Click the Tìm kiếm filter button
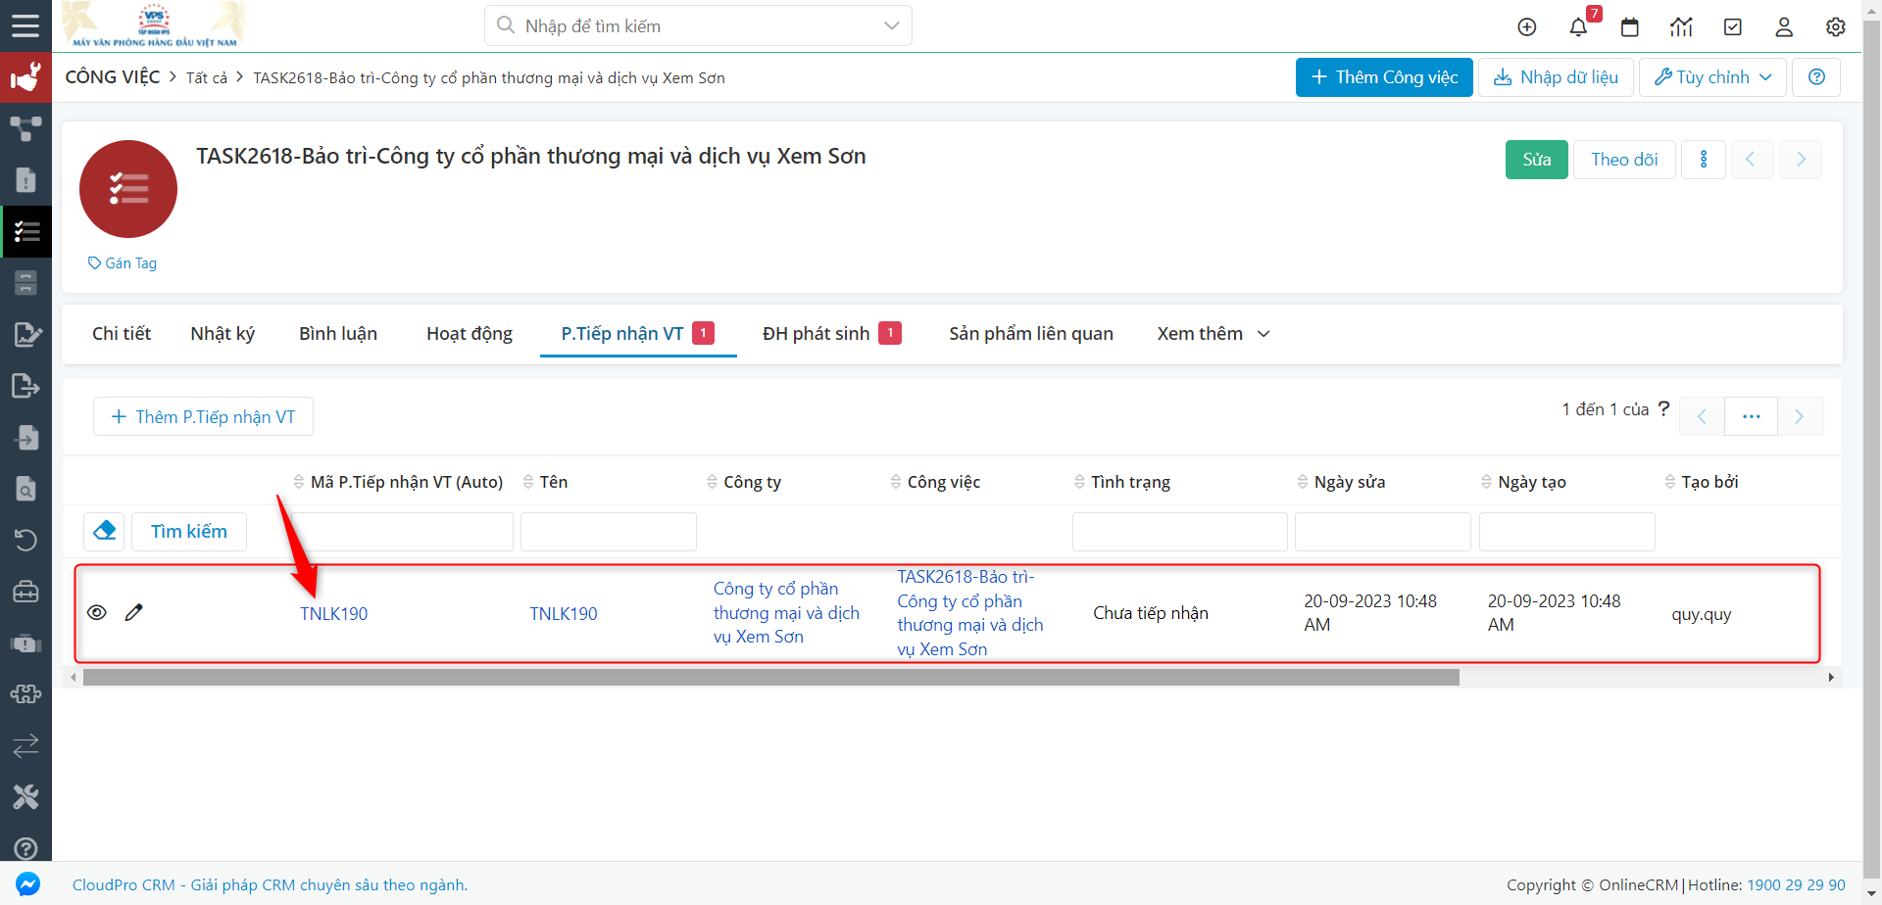Viewport: 1882px width, 905px height. pos(189,531)
